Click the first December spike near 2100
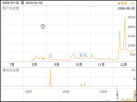 (x=120, y=31)
